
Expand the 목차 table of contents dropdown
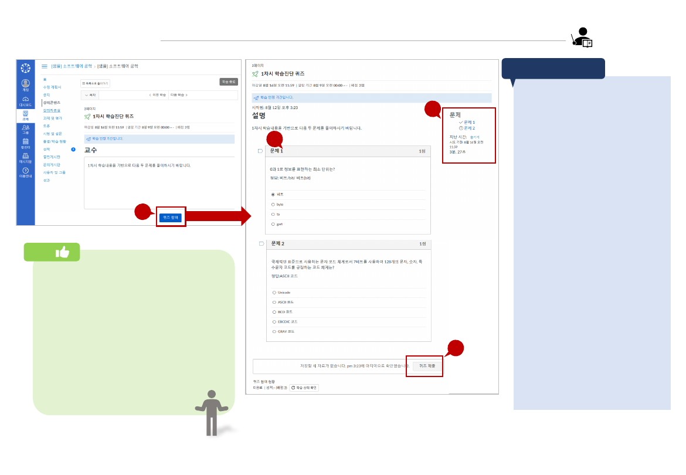(90, 95)
